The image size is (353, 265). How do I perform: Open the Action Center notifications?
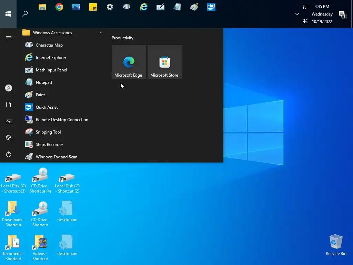(x=343, y=15)
